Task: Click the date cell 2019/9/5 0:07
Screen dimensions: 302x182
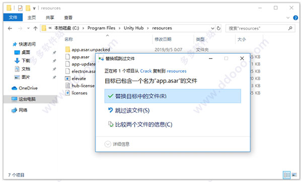Action: [168, 50]
